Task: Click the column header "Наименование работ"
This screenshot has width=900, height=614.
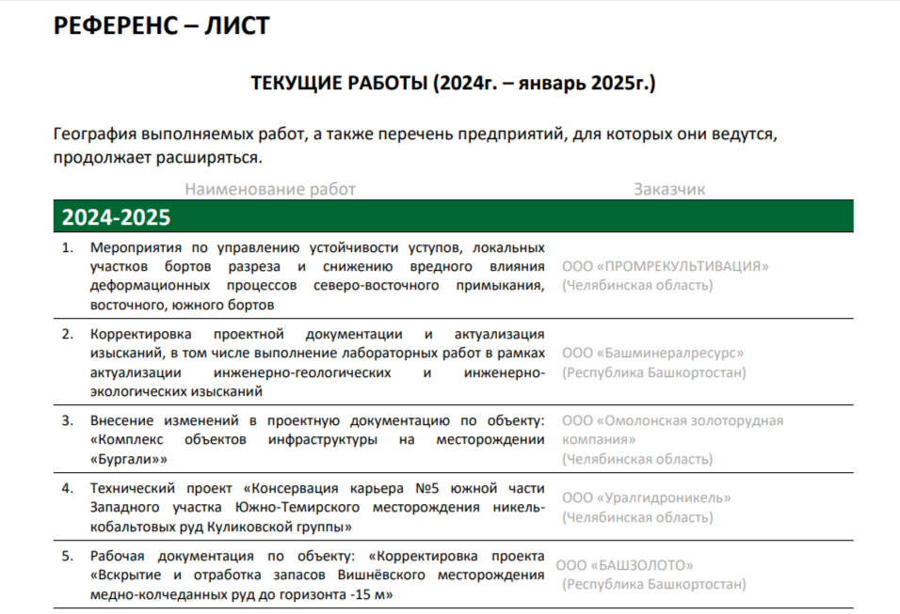Action: point(270,189)
